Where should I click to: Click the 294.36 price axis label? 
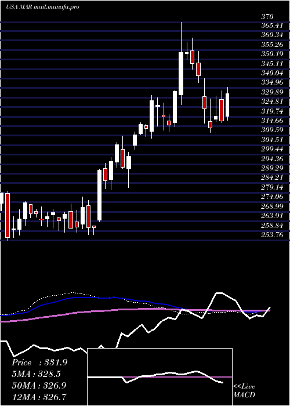271,159
